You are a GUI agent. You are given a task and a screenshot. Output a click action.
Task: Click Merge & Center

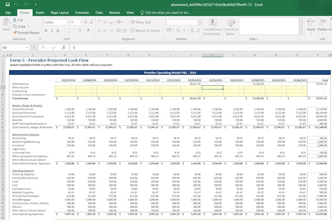coord(145,31)
